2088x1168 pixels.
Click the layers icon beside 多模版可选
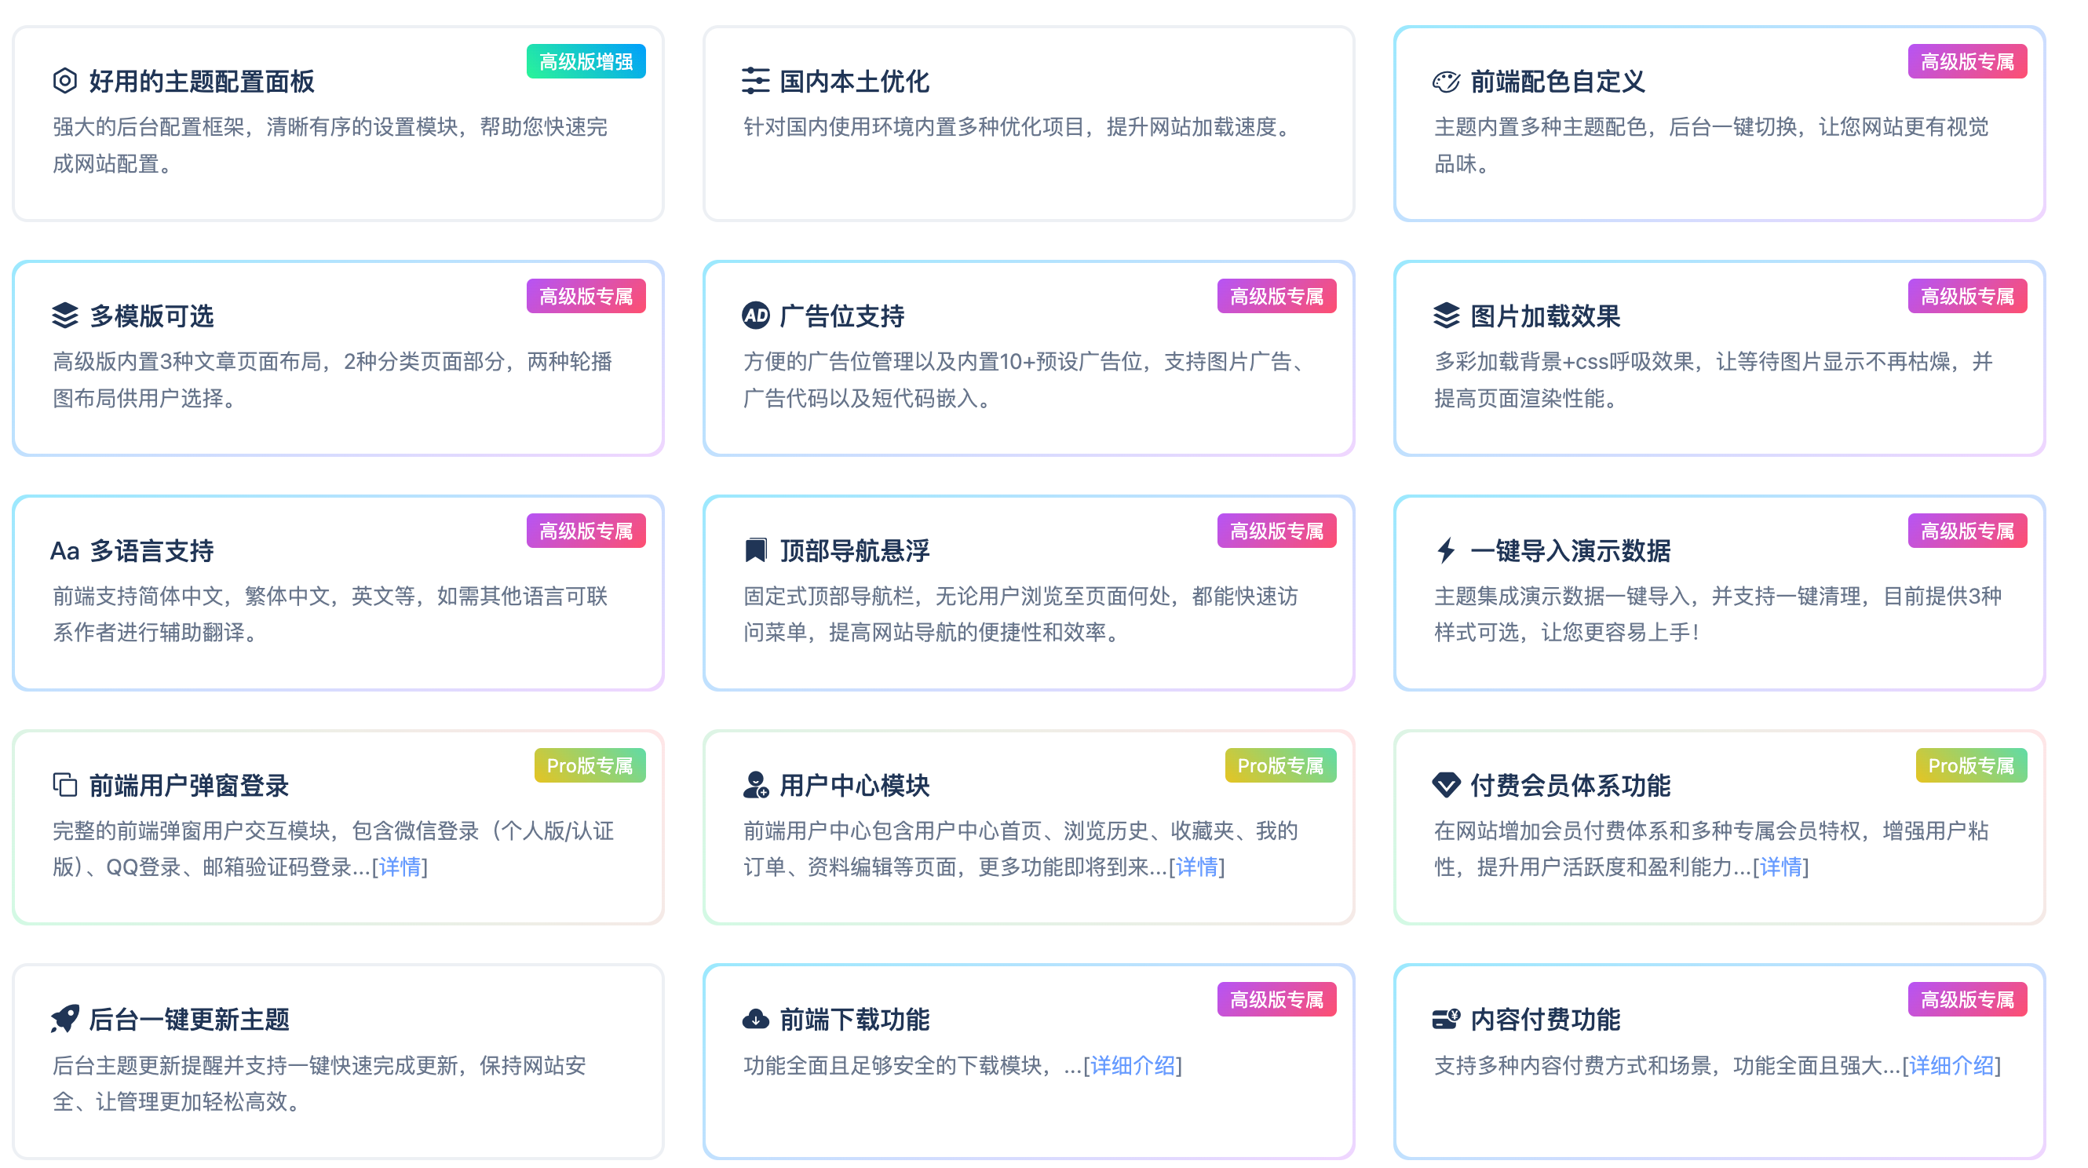pos(65,316)
